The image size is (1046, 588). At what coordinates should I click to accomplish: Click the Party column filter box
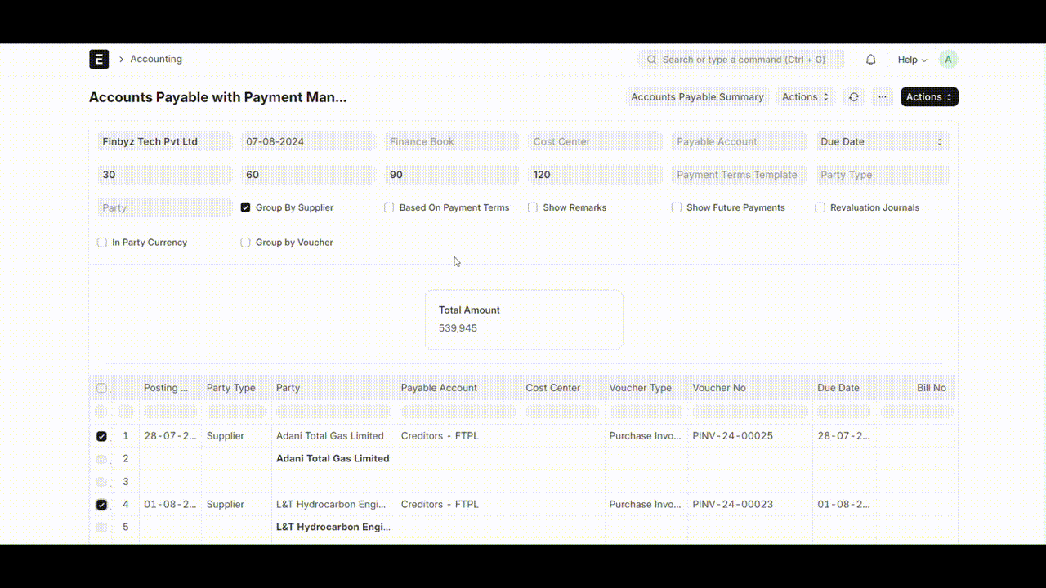pyautogui.click(x=333, y=412)
